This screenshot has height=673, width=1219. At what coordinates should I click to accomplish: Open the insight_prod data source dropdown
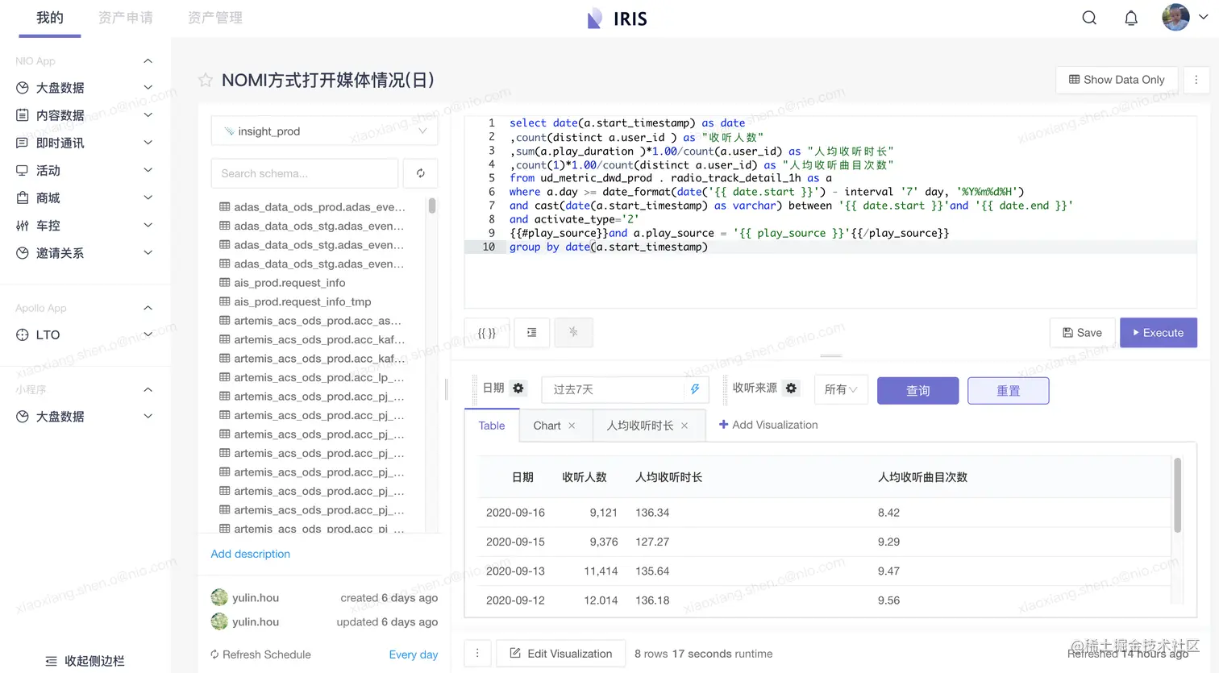tap(324, 131)
